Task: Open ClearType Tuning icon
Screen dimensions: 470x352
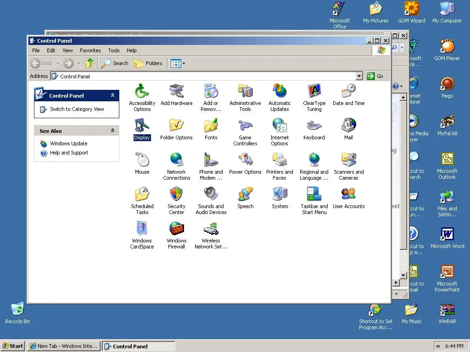Action: point(314,98)
